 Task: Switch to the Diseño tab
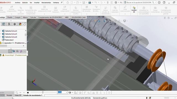pyautogui.click(x=10, y=17)
